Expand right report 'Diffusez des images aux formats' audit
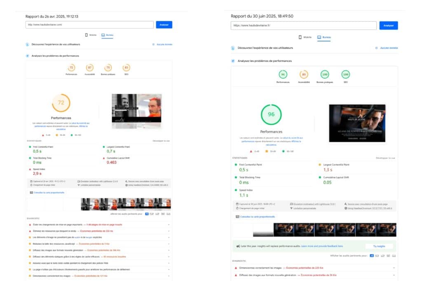Viewport: 422px width, 281px height. (x=314, y=275)
